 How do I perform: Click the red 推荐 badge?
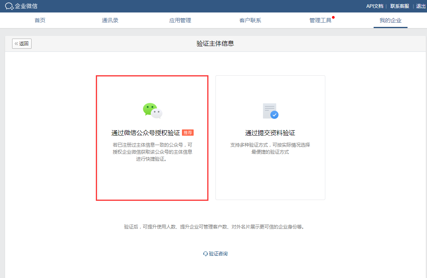188,133
